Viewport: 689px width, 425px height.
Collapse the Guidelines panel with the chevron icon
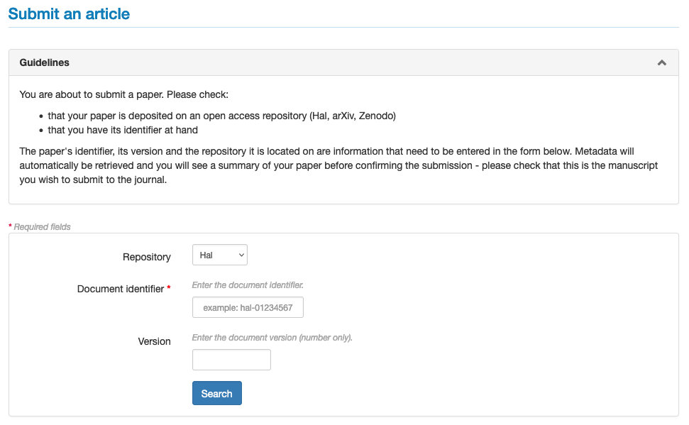(661, 63)
